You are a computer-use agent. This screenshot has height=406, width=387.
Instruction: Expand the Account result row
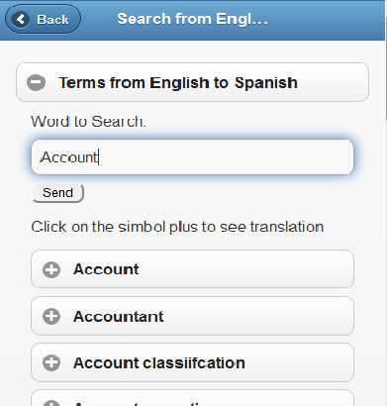click(x=192, y=269)
